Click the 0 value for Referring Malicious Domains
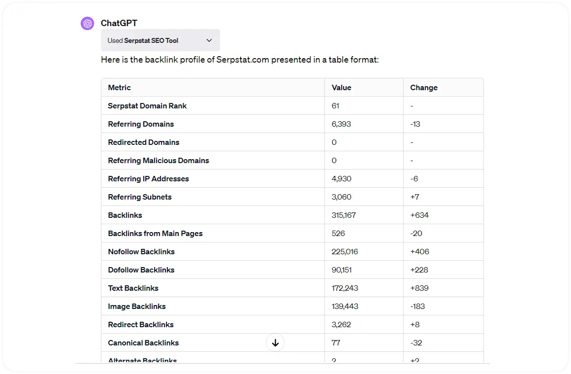571x374 pixels. (334, 160)
